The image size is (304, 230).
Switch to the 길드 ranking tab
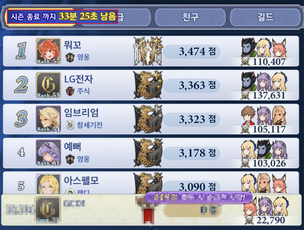pos(265,17)
